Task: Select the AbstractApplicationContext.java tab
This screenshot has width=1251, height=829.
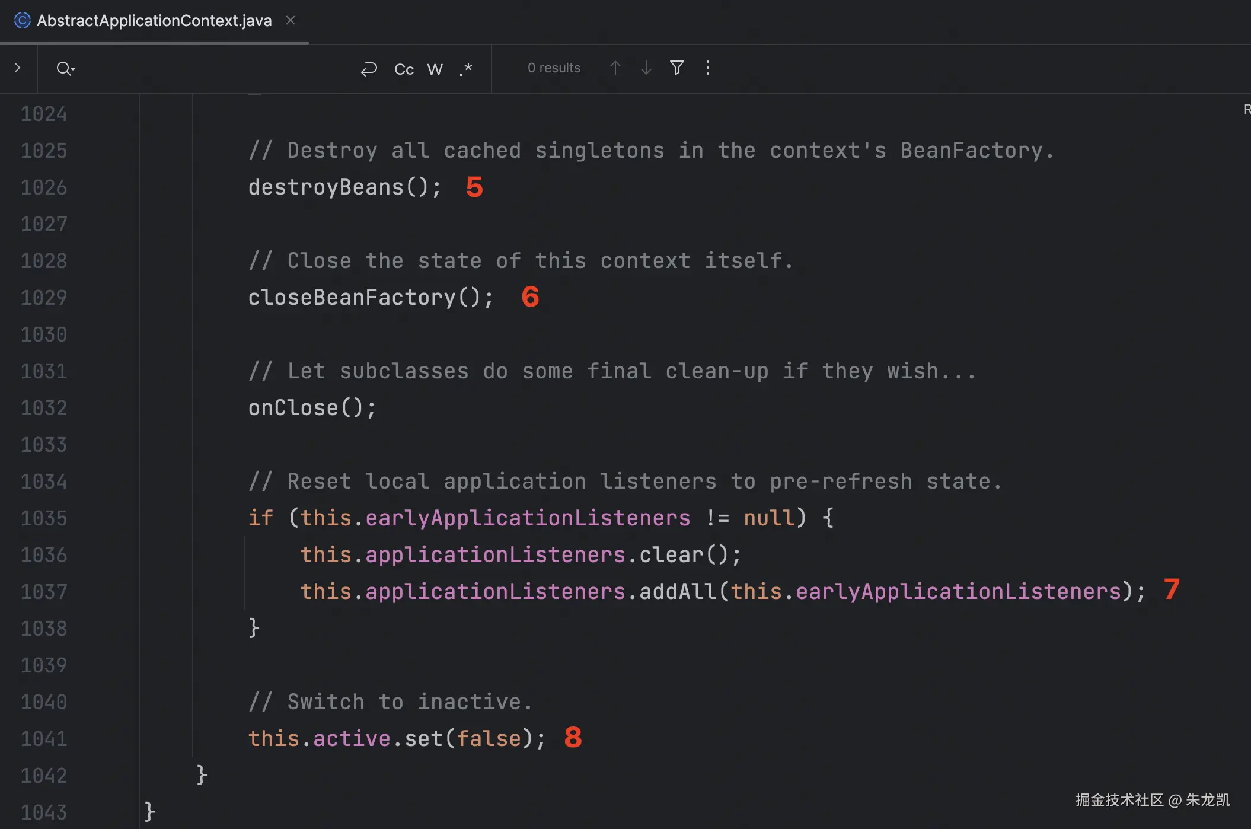Action: (x=154, y=21)
